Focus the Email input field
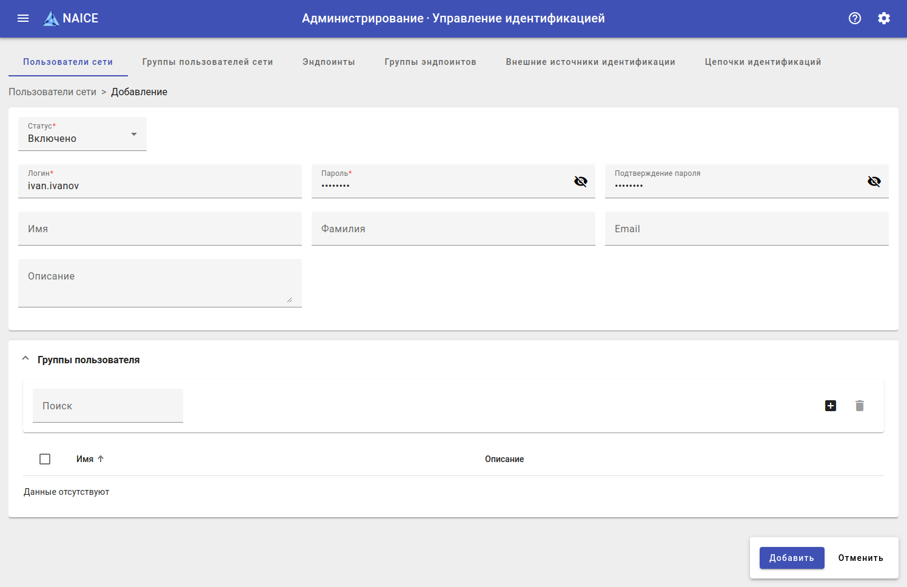This screenshot has width=907, height=587. click(x=746, y=229)
